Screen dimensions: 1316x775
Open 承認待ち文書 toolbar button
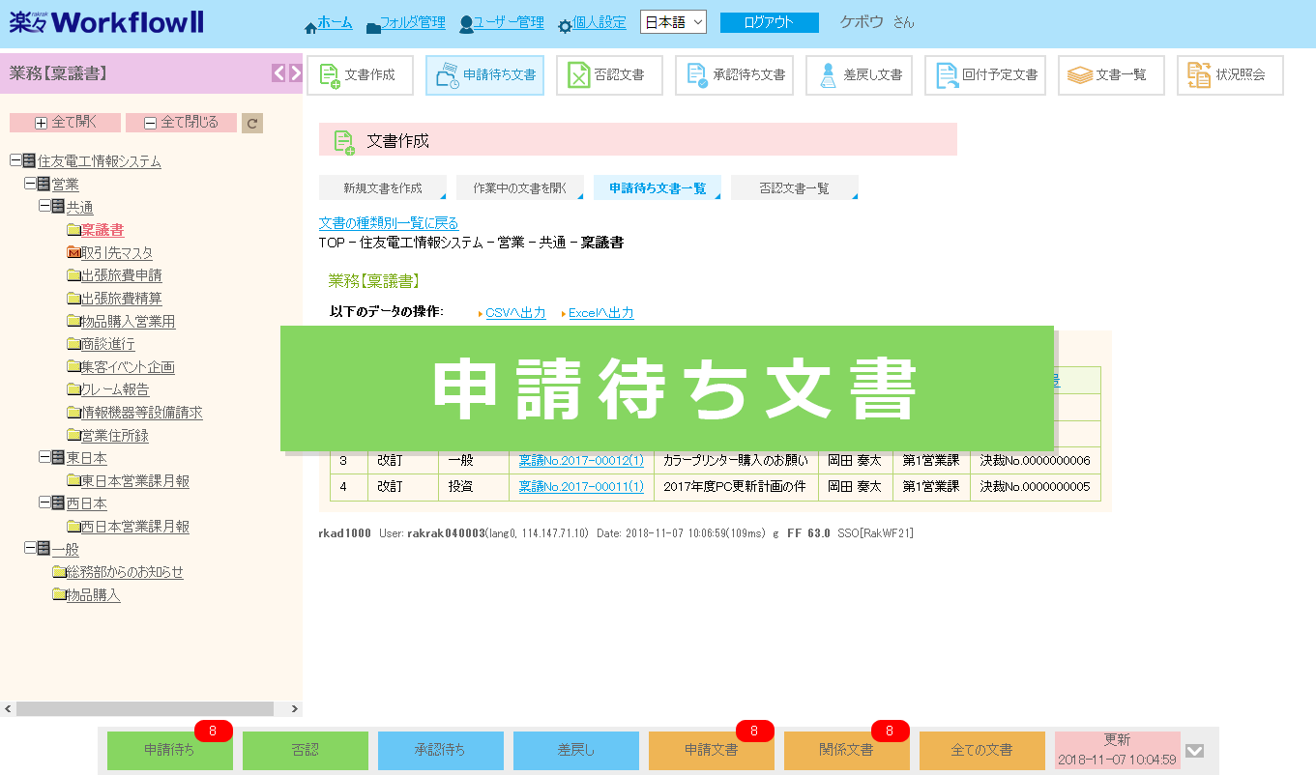pyautogui.click(x=734, y=75)
